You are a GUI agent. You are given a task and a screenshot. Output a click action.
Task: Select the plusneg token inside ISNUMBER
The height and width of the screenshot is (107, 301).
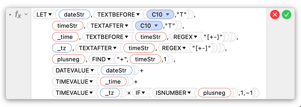(214, 93)
